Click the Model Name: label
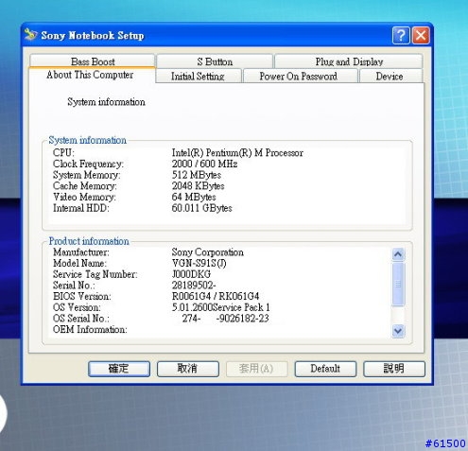468x451 pixels. pos(79,263)
